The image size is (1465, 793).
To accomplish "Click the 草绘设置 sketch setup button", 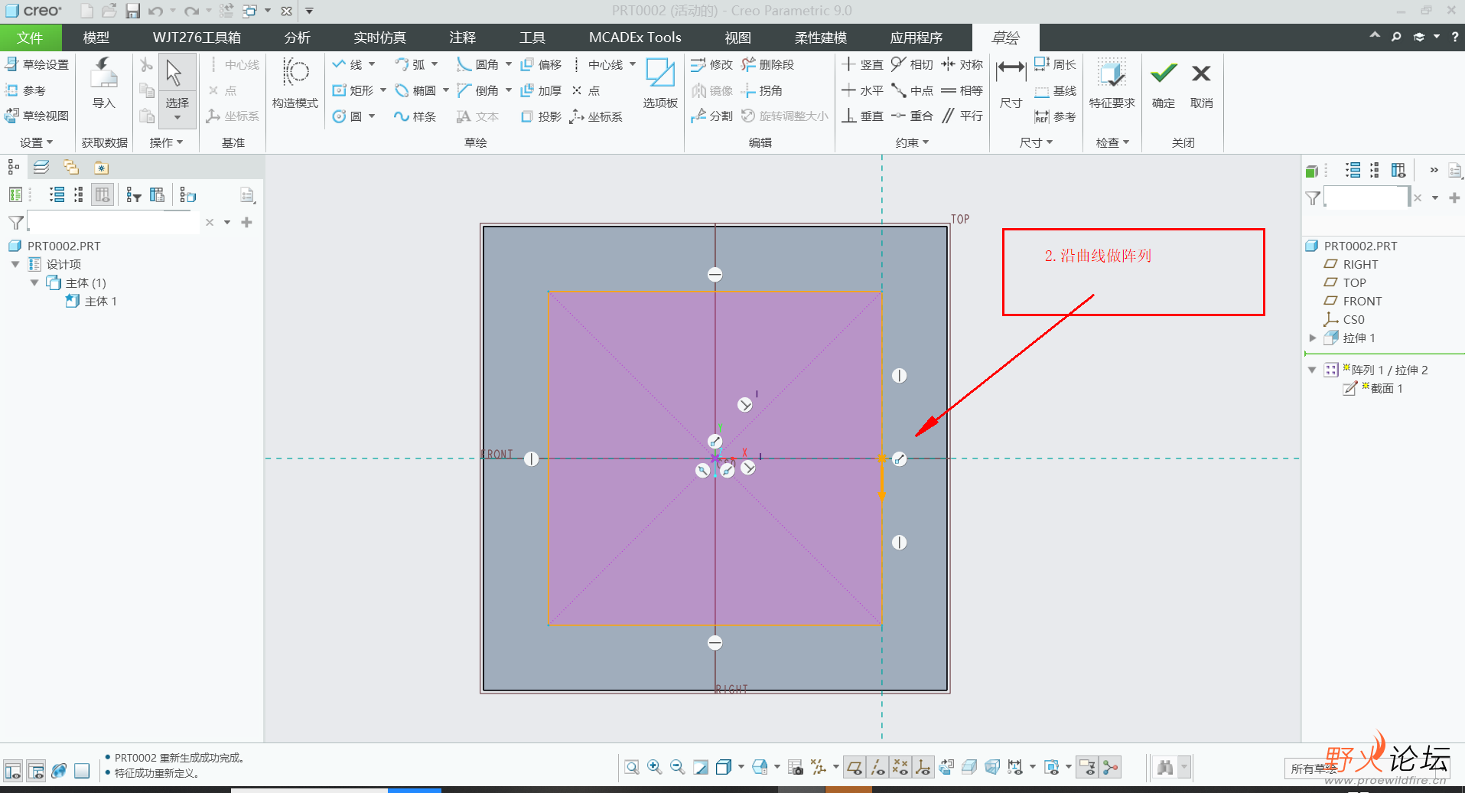I will pos(37,65).
